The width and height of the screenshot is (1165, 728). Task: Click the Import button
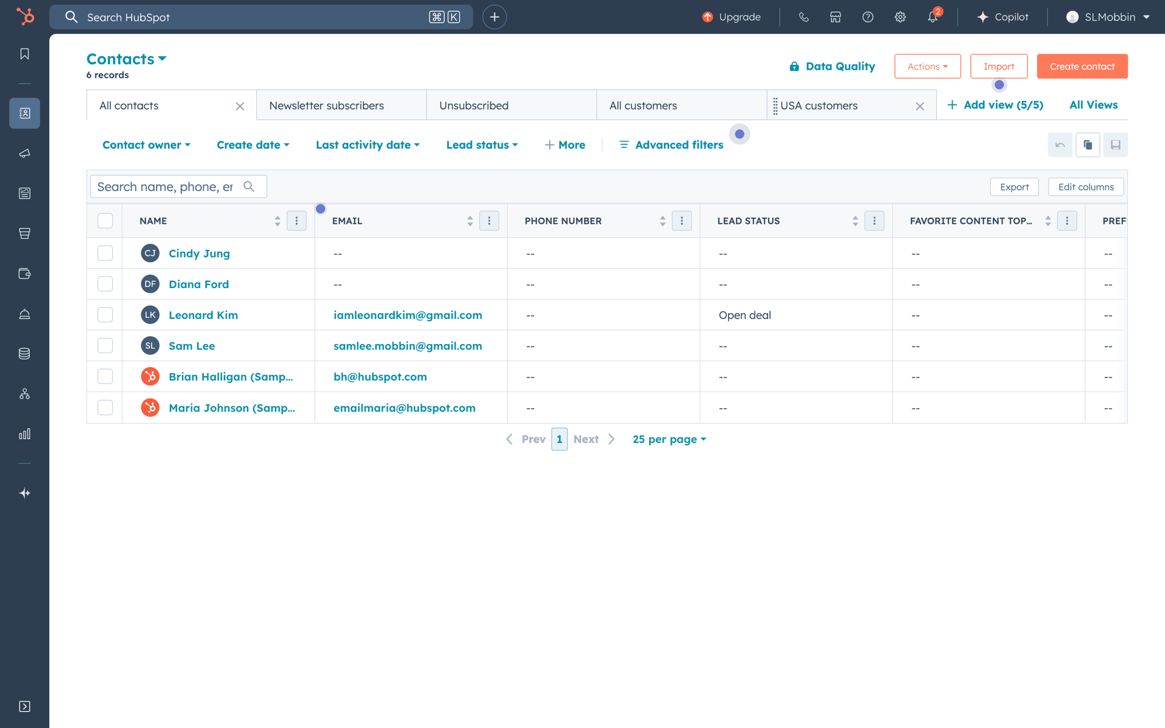click(998, 66)
